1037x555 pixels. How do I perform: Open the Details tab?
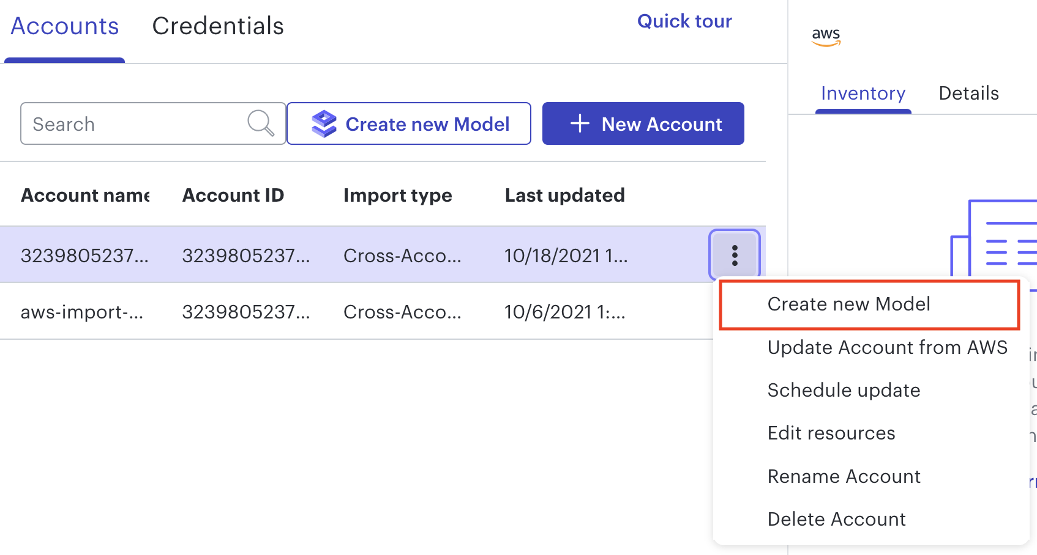tap(968, 93)
